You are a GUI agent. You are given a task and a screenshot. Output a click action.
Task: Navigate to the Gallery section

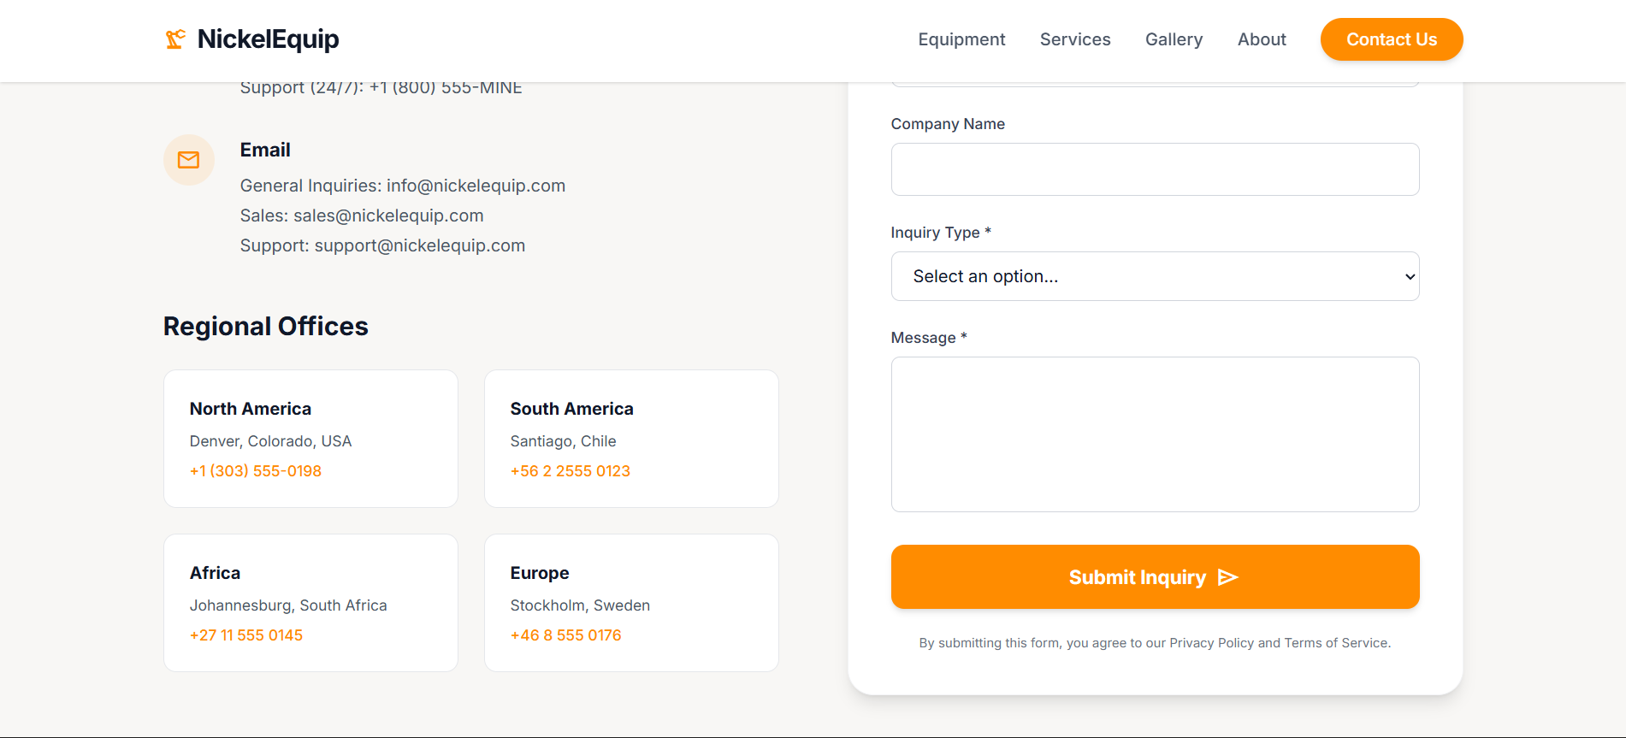click(1174, 39)
